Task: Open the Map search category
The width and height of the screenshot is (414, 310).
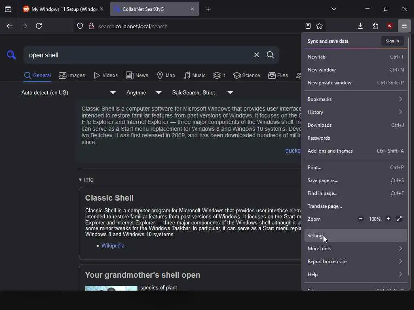Action: (166, 75)
